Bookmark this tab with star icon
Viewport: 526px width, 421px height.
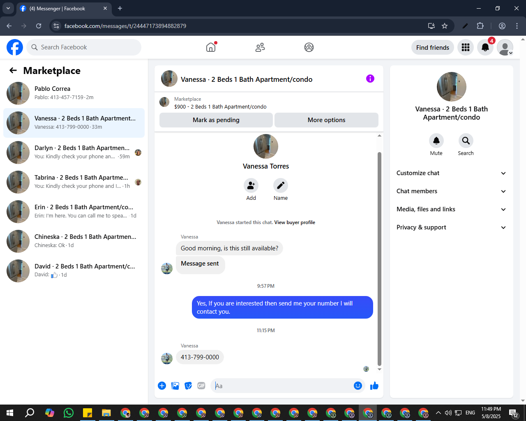point(445,26)
